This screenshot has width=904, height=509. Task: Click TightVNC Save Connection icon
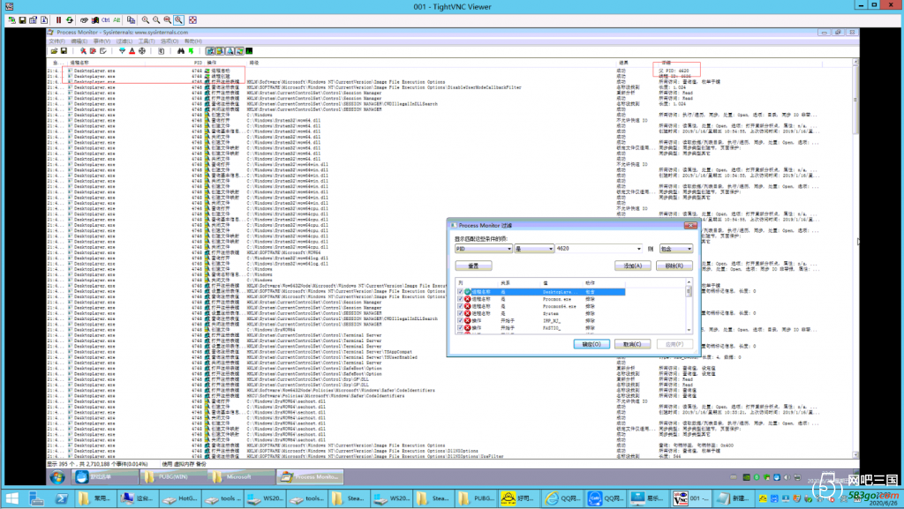click(22, 20)
